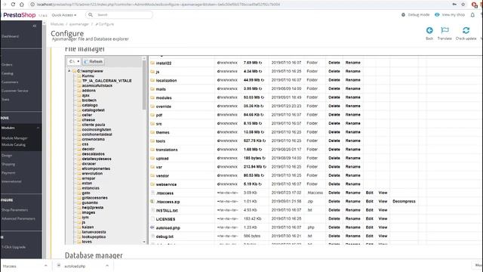Open options chevron for htaccess download
This screenshot has height=272, width=483.
(45, 265)
